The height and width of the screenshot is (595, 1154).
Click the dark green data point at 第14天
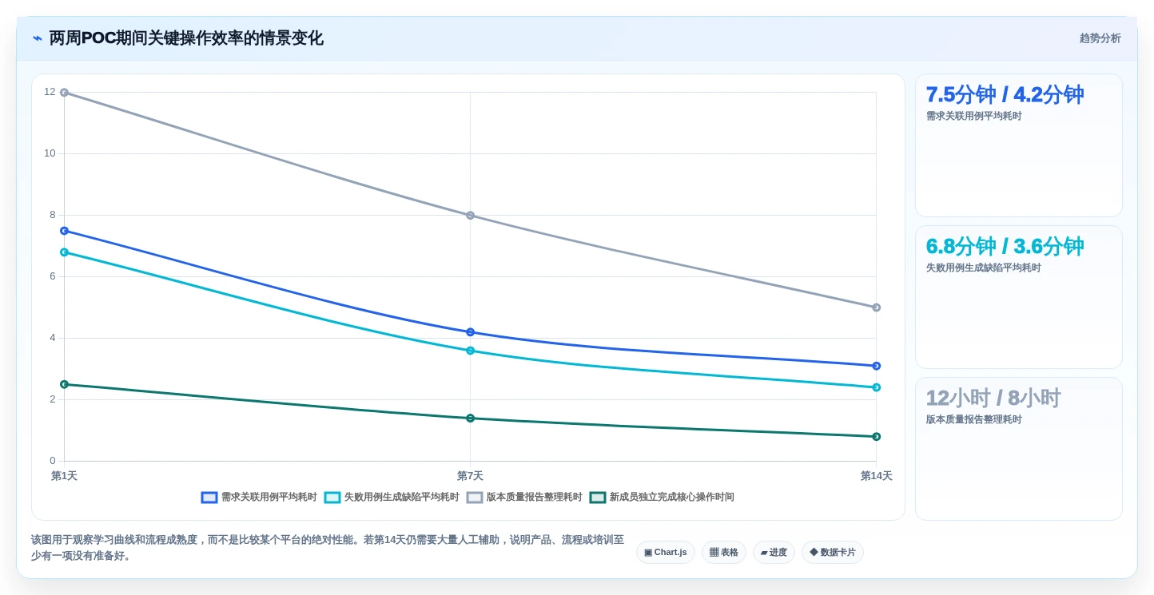coord(877,437)
